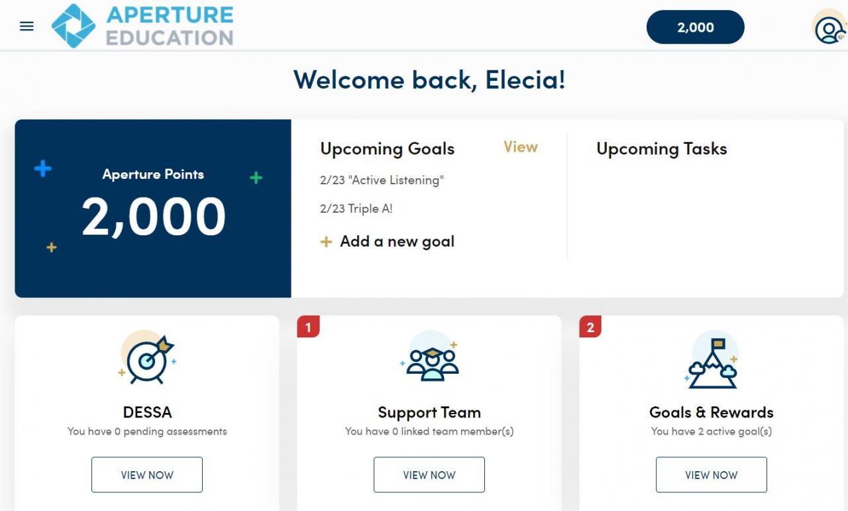The width and height of the screenshot is (848, 511).
Task: Add a new goal
Action: (x=397, y=241)
